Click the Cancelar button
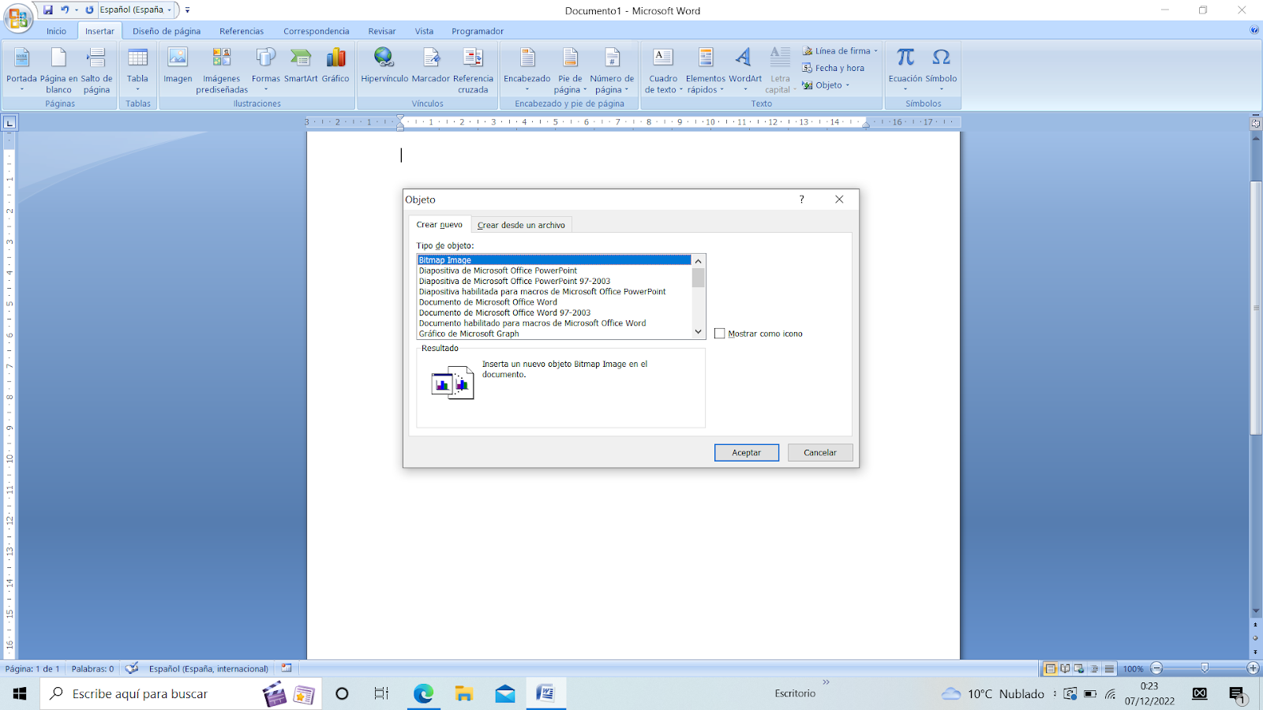 point(820,453)
